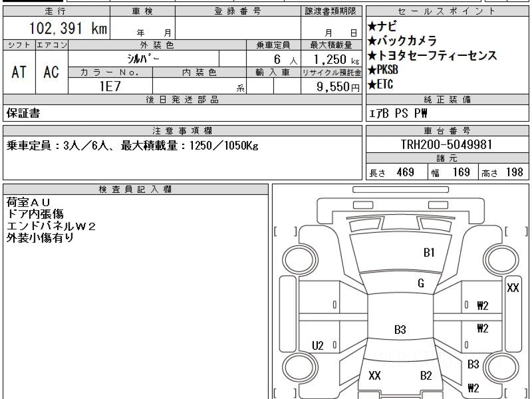The height and width of the screenshot is (399, 532).
Task: Click the B1 mark on the car diagram
Action: [429, 253]
